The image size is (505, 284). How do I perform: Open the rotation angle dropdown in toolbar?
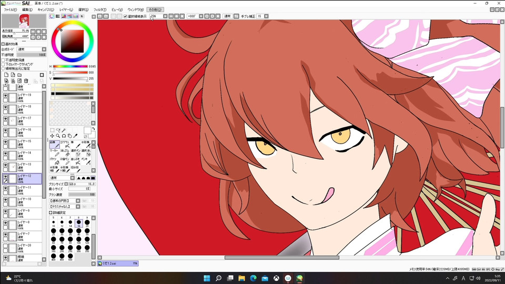click(x=201, y=16)
